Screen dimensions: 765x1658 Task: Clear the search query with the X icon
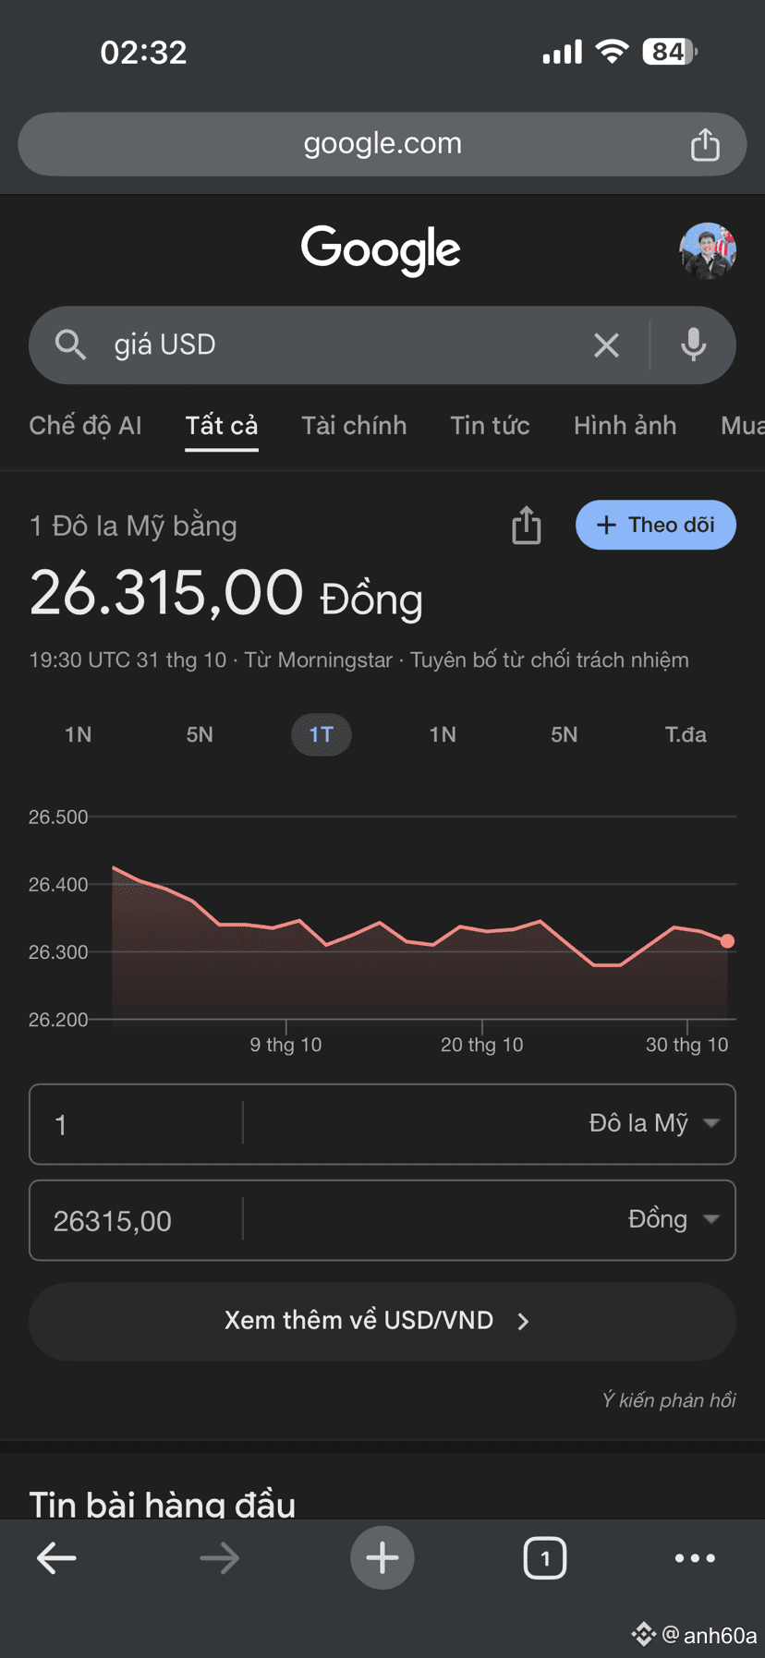point(606,345)
